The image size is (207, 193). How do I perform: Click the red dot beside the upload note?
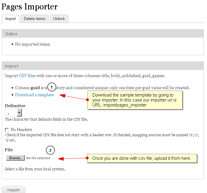[87, 158]
